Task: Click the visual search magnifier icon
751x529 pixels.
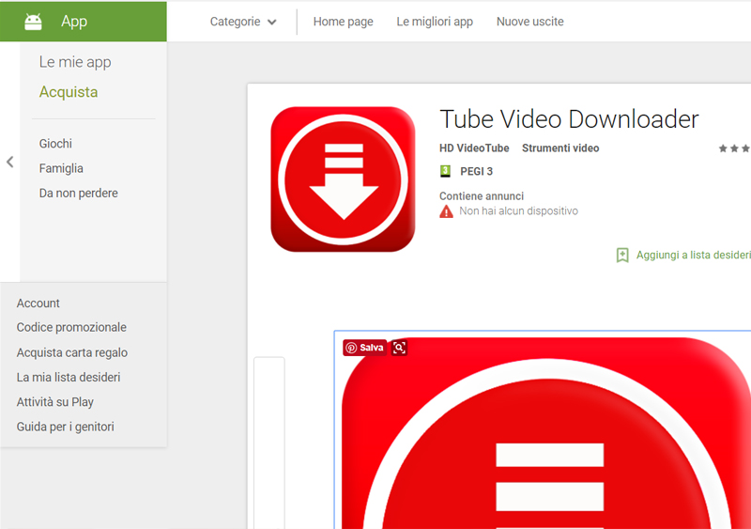Action: coord(399,348)
